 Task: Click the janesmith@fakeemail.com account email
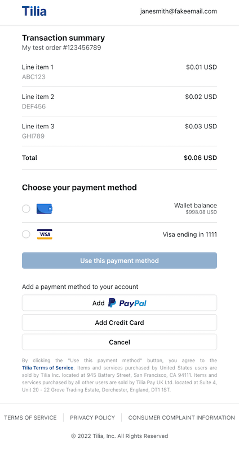click(179, 11)
